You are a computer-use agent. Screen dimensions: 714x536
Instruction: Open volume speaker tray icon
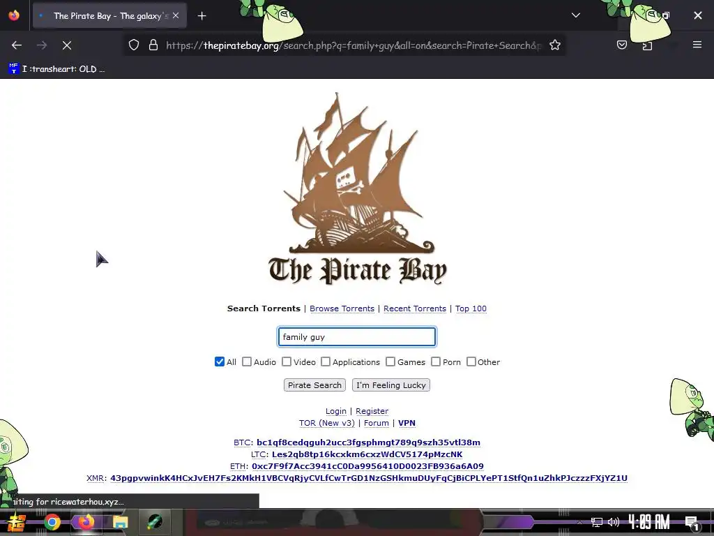point(614,522)
